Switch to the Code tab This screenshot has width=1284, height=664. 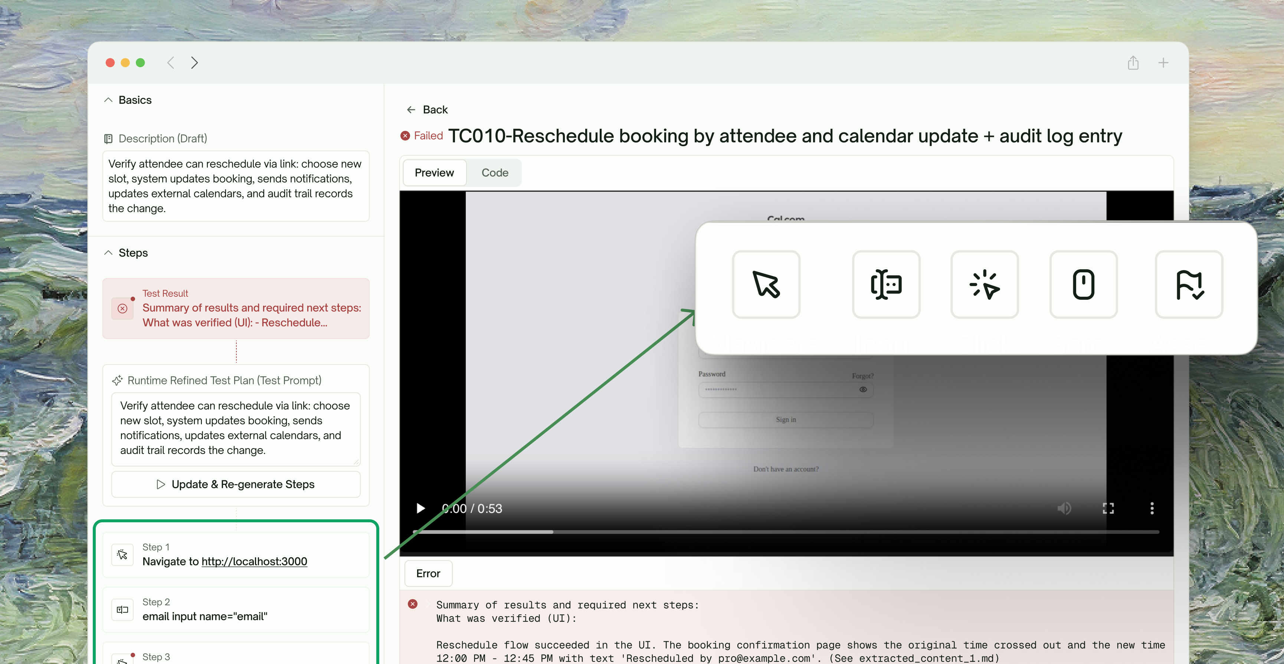pyautogui.click(x=495, y=173)
